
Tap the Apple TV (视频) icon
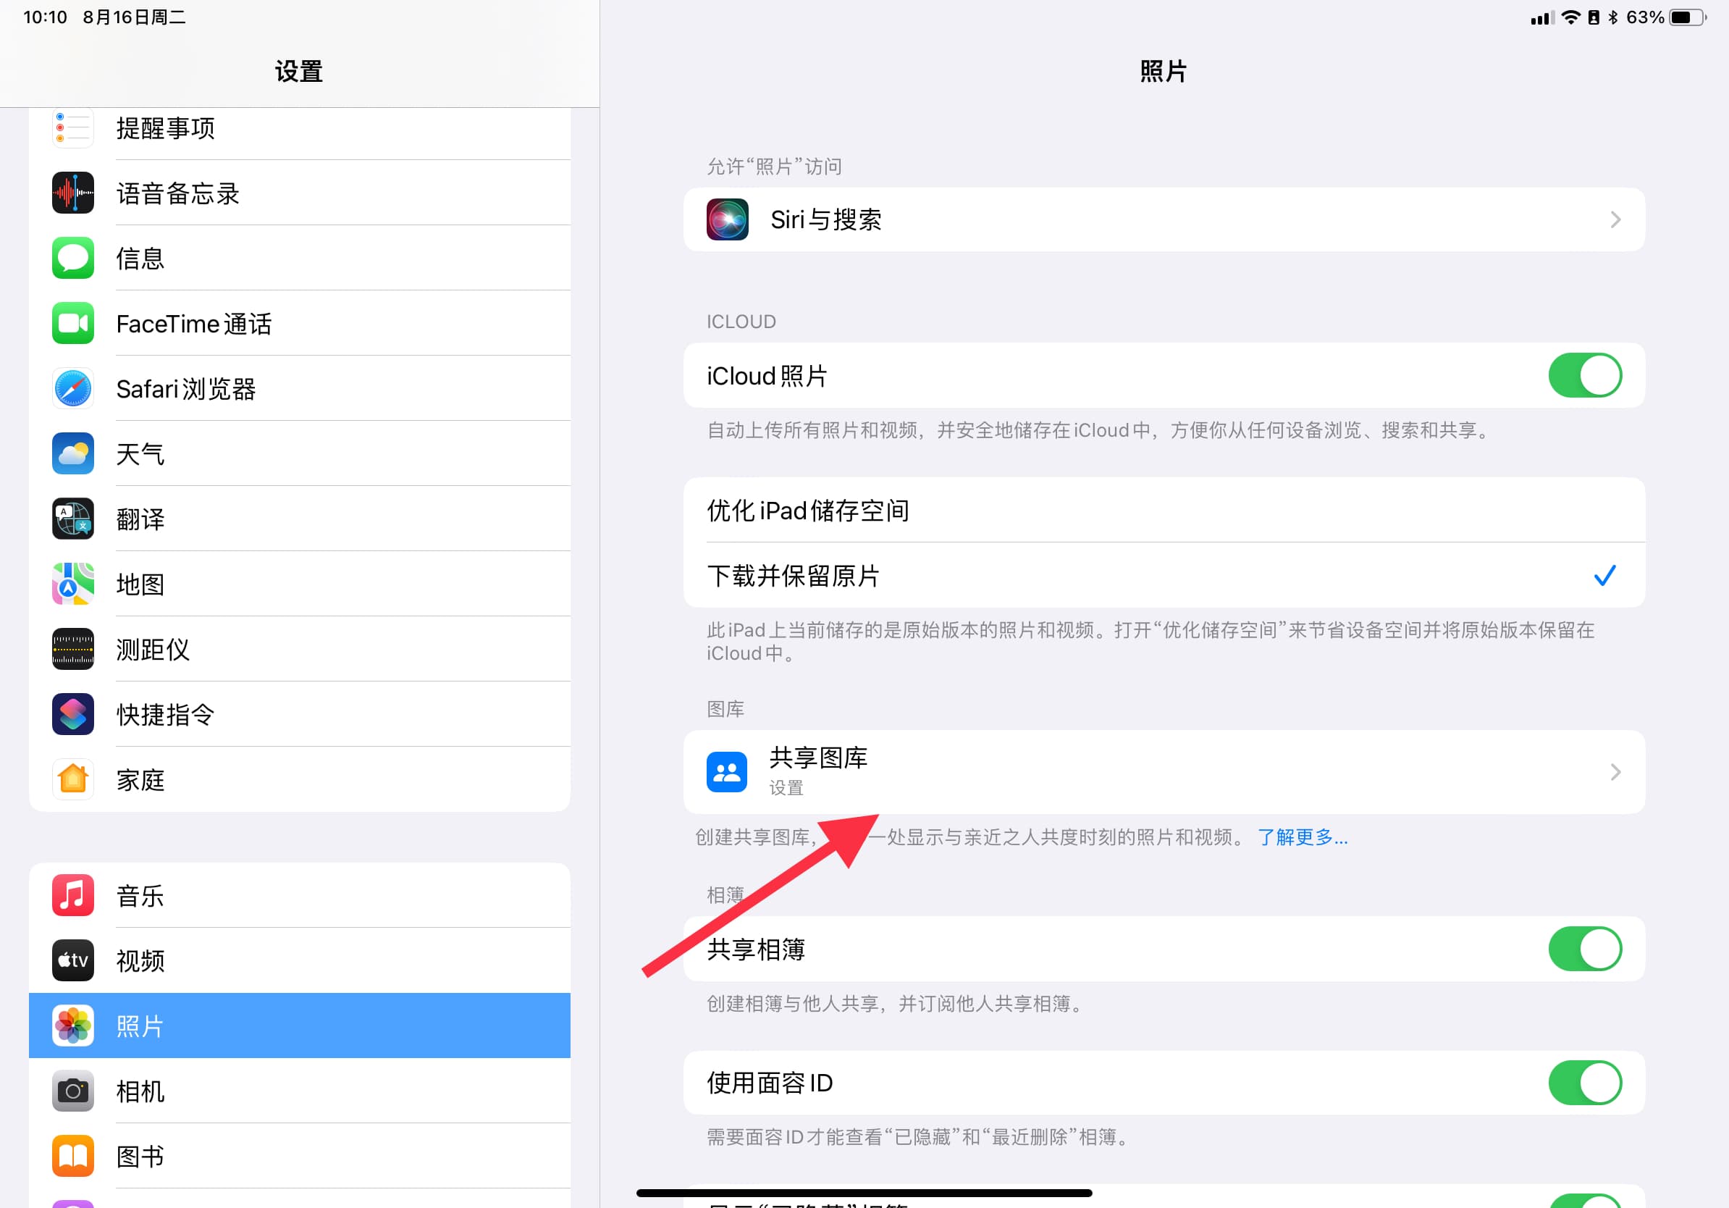tap(73, 960)
